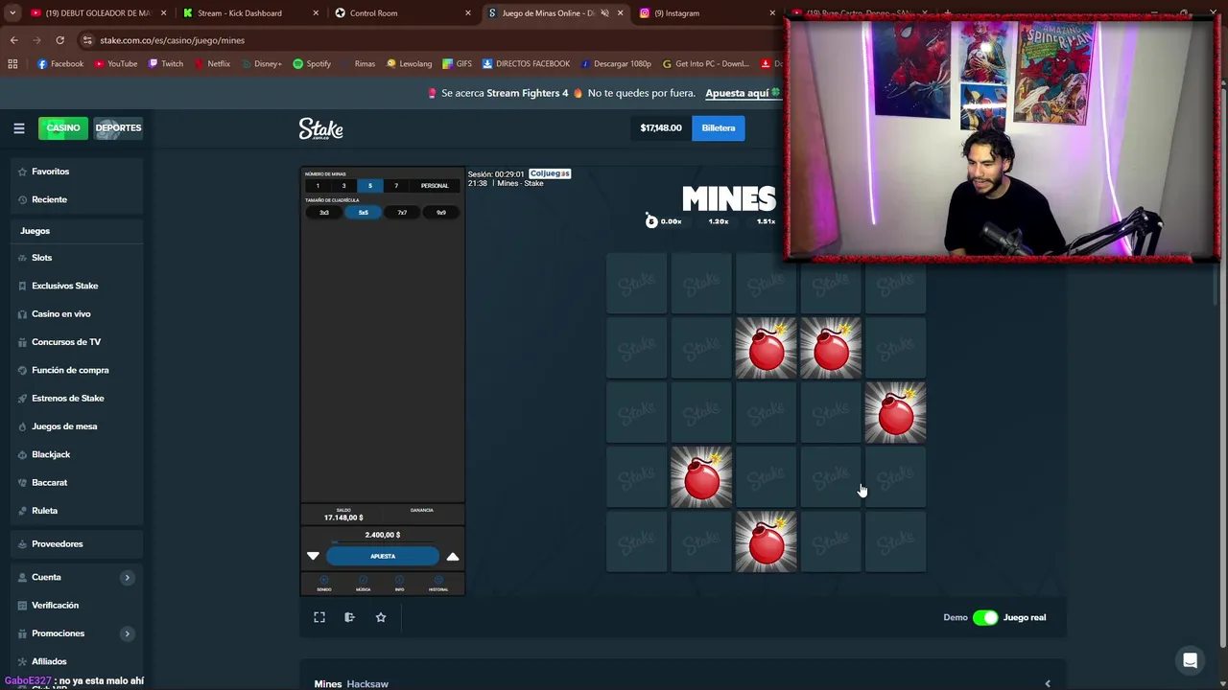This screenshot has width=1228, height=690.
Task: Select the 3x3 grid size
Action: pos(324,213)
